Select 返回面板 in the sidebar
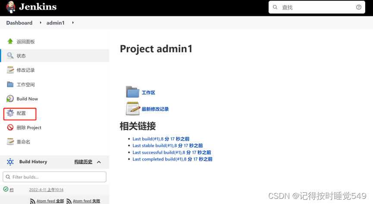Image resolution: width=373 pixels, height=204 pixels. [26, 42]
